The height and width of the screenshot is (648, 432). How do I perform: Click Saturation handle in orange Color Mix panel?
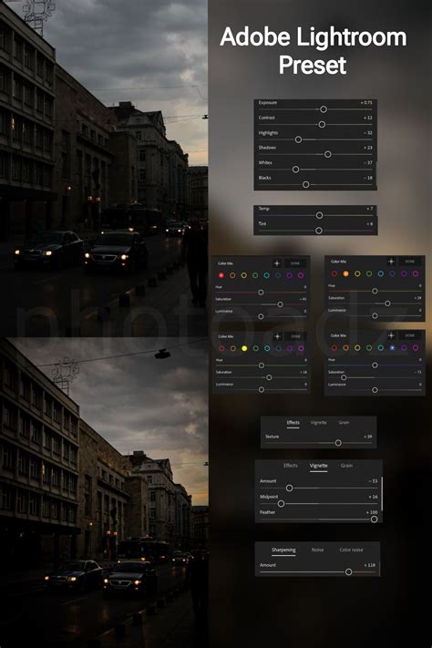coord(387,303)
